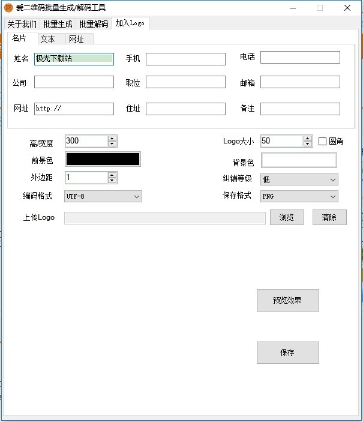Click the 公司 company input field
Image resolution: width=363 pixels, height=422 pixels.
tap(74, 82)
